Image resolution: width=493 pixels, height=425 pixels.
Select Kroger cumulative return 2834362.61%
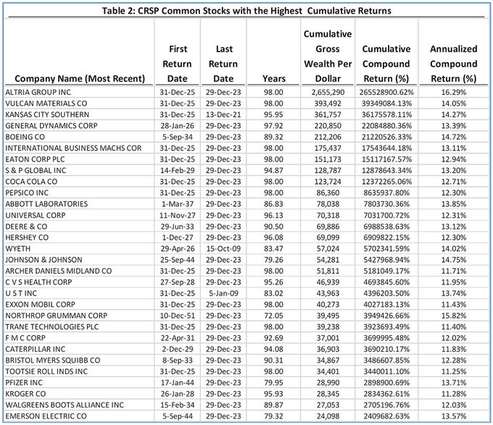tap(386, 394)
